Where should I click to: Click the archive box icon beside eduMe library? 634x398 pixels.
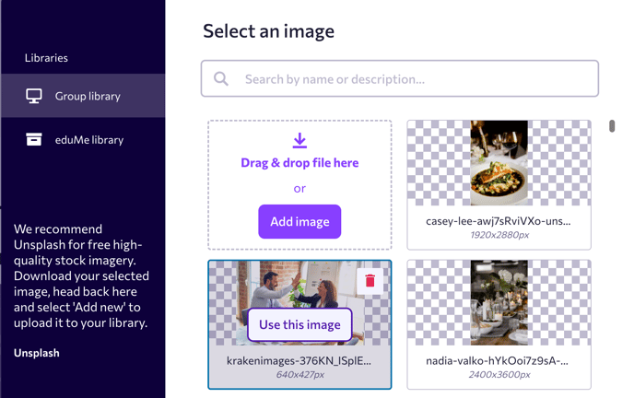(x=34, y=140)
